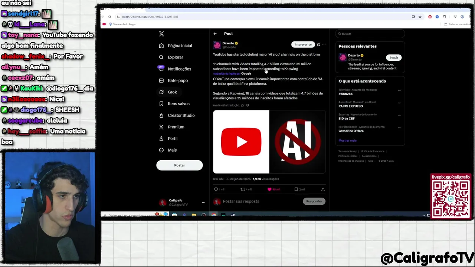Viewport: 475px width, 267px height.
Task: Open options dots for Catherine O'Hara trend
Action: click(400, 128)
